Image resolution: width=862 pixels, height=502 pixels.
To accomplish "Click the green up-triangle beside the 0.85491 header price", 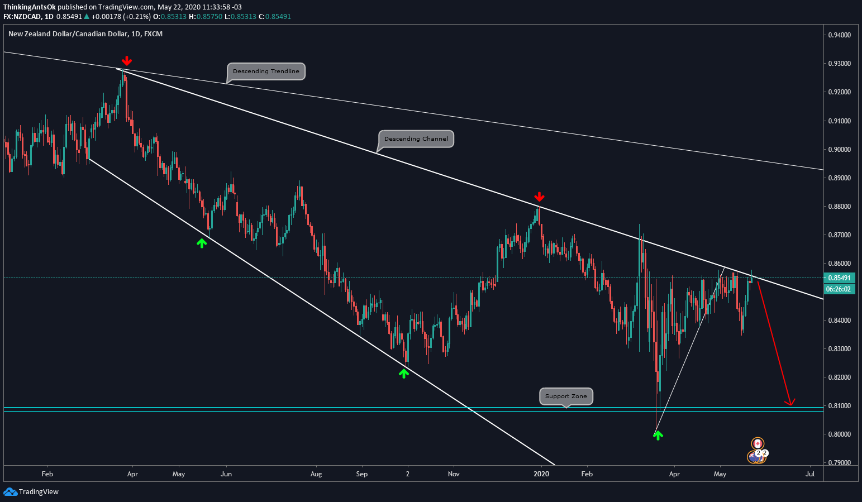I will (x=86, y=17).
